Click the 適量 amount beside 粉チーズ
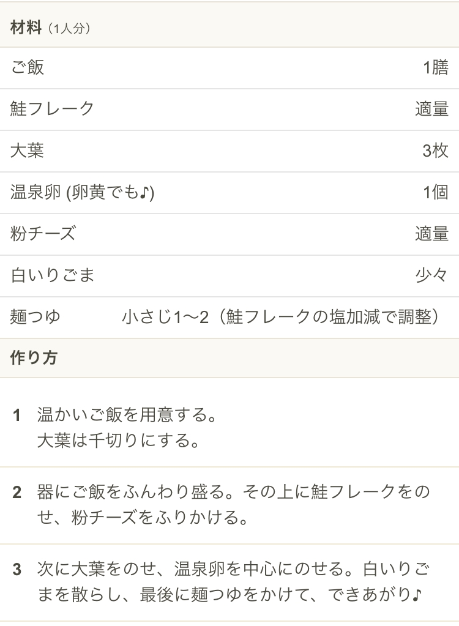Viewport: 459px width, 626px height. (x=432, y=234)
